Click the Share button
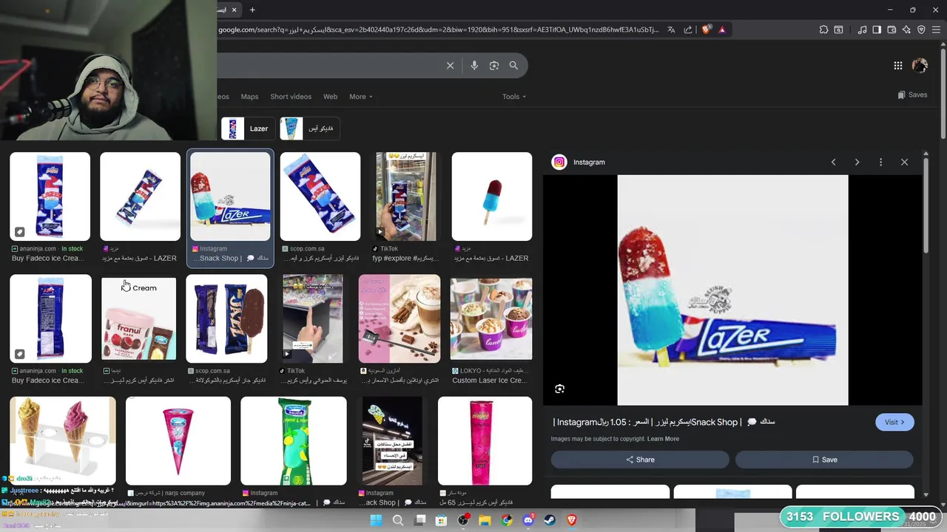 click(640, 460)
